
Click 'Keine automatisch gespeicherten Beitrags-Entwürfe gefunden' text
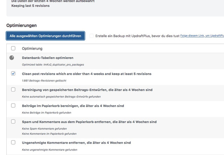[x=61, y=97]
